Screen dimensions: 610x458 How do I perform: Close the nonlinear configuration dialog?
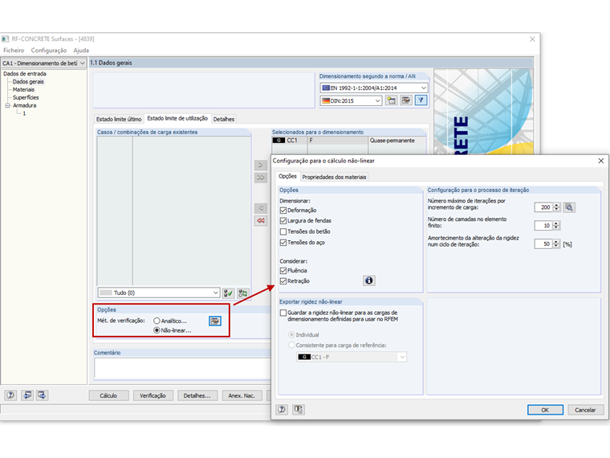[x=601, y=161]
